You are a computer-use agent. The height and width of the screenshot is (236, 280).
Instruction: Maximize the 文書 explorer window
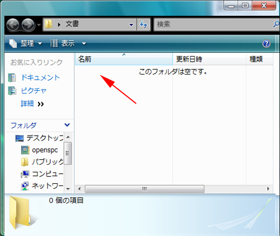pyautogui.click(x=245, y=6)
